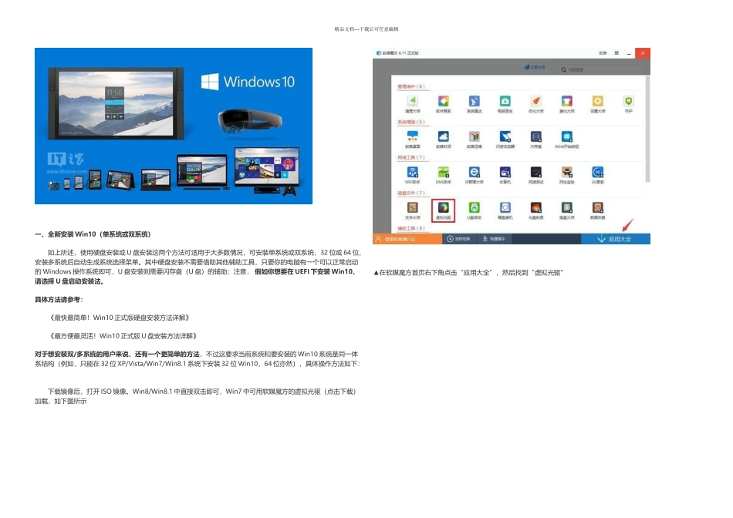The image size is (733, 518).
Task: Click the function search field
Action: pyautogui.click(x=602, y=69)
